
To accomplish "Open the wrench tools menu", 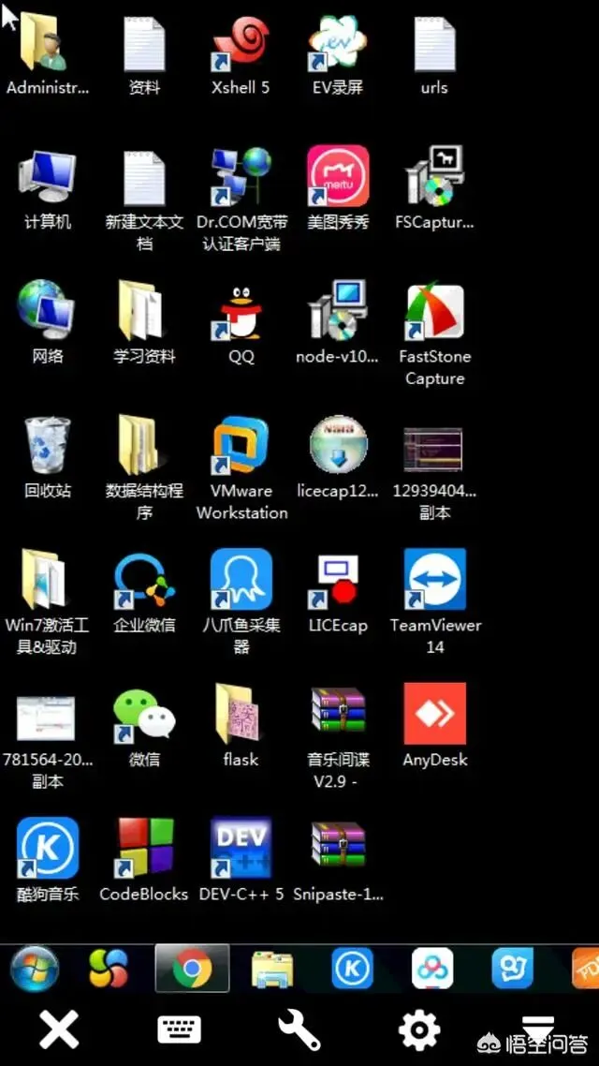I will pyautogui.click(x=299, y=1029).
